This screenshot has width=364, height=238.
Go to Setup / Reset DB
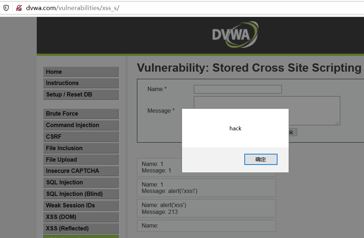click(81, 95)
